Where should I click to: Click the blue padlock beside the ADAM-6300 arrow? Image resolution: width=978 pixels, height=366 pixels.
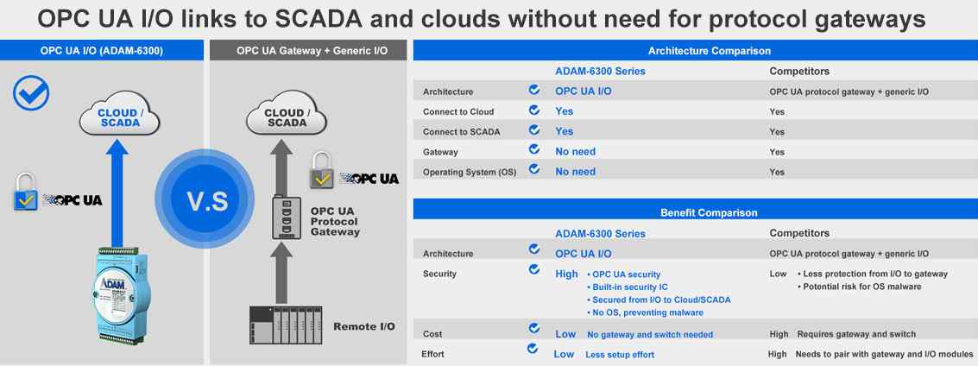[x=26, y=192]
